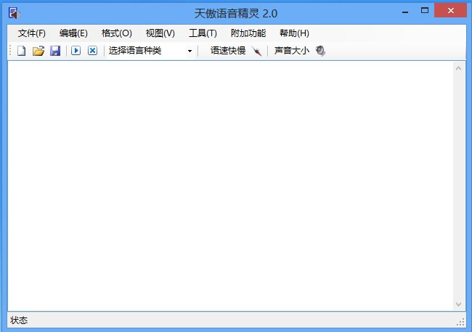Create a new blank document icon
The width and height of the screenshot is (472, 332).
point(21,51)
